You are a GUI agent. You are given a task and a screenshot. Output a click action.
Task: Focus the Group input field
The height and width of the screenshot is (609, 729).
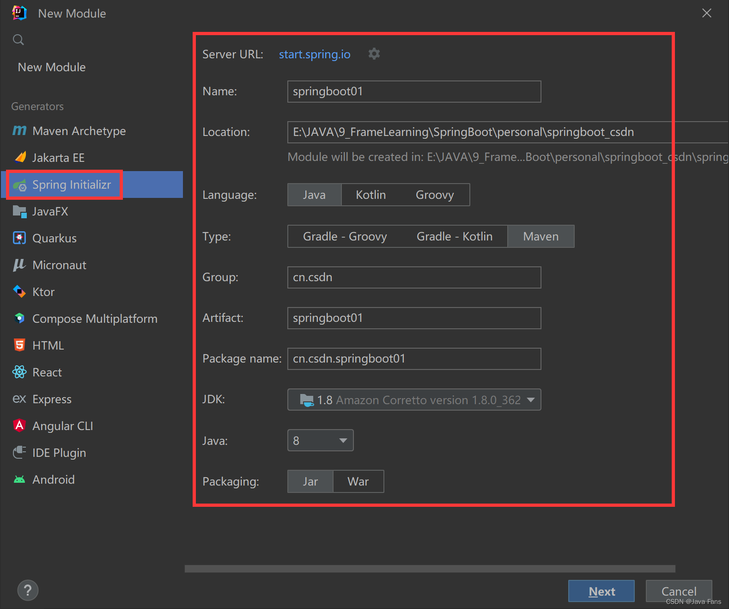coord(414,277)
